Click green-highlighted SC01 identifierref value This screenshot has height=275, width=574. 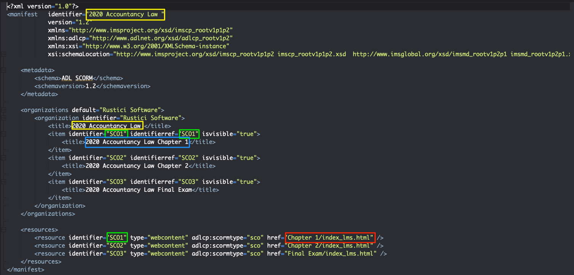[x=189, y=134]
